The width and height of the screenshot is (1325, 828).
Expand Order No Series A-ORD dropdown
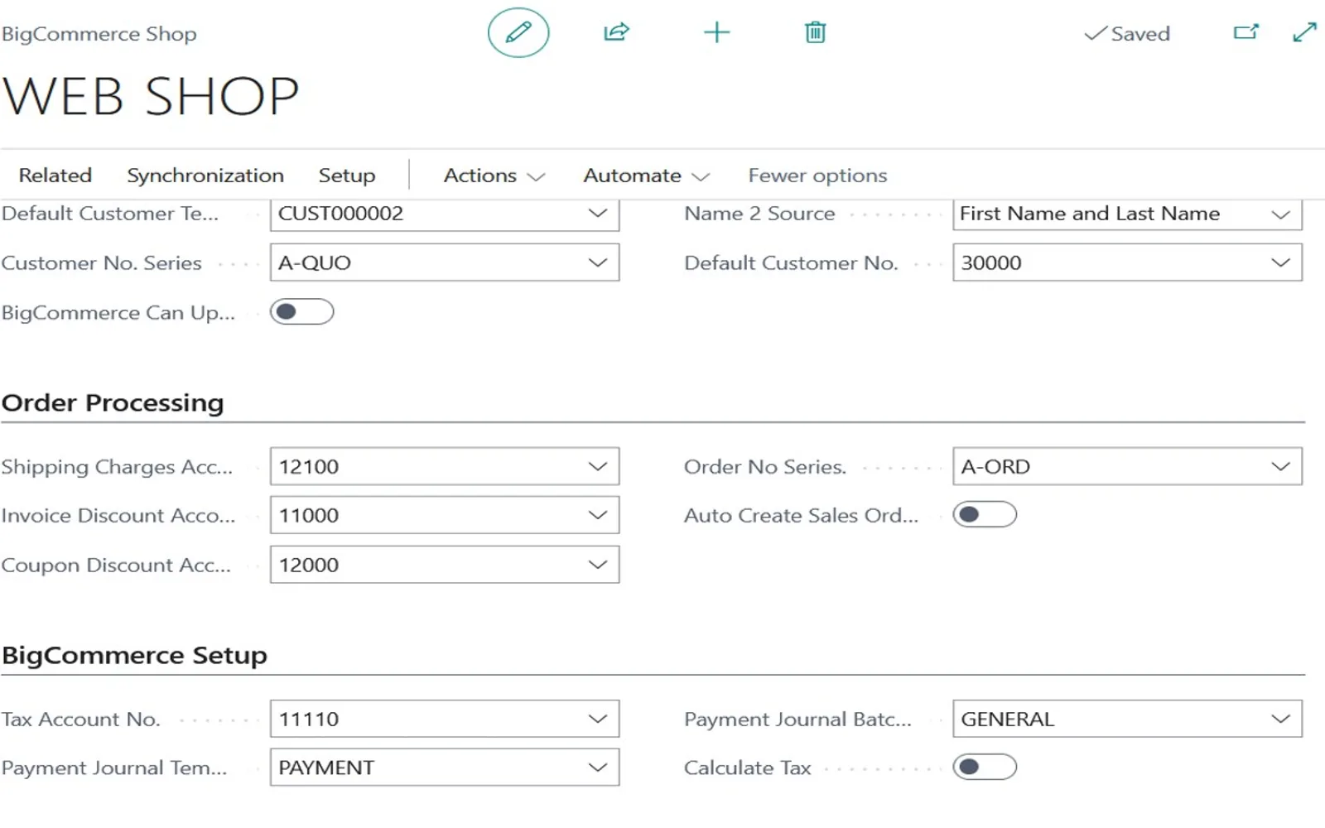(x=1281, y=466)
